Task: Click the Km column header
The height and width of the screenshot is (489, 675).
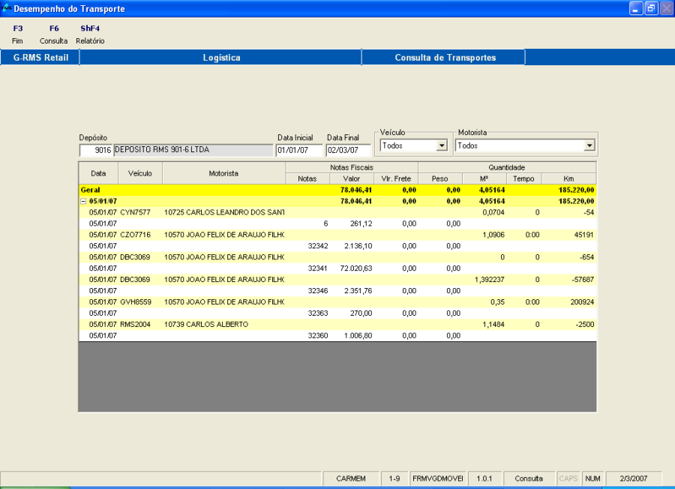Action: 568,178
